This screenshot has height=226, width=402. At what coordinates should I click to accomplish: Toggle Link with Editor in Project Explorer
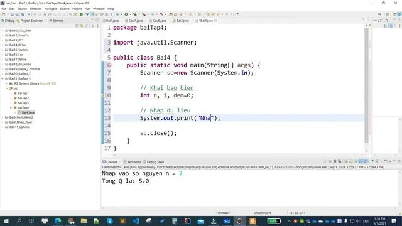82,26
